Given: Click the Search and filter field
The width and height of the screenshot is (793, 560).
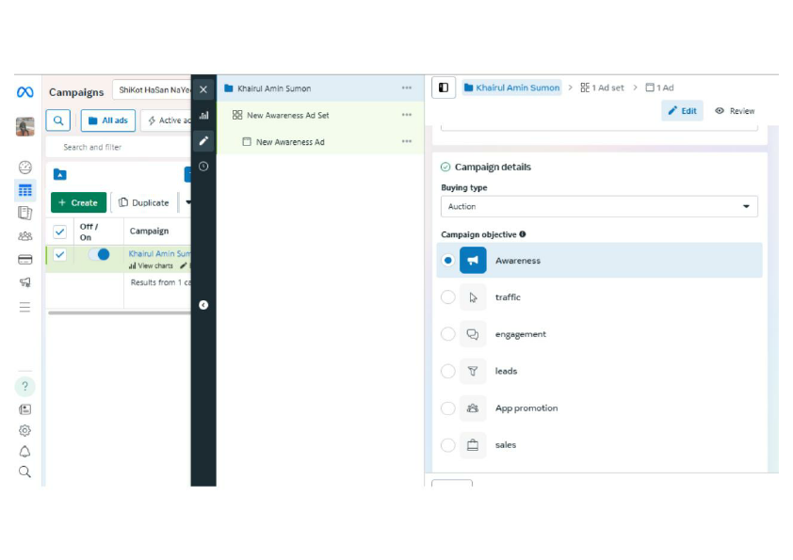Looking at the screenshot, I should 119,147.
